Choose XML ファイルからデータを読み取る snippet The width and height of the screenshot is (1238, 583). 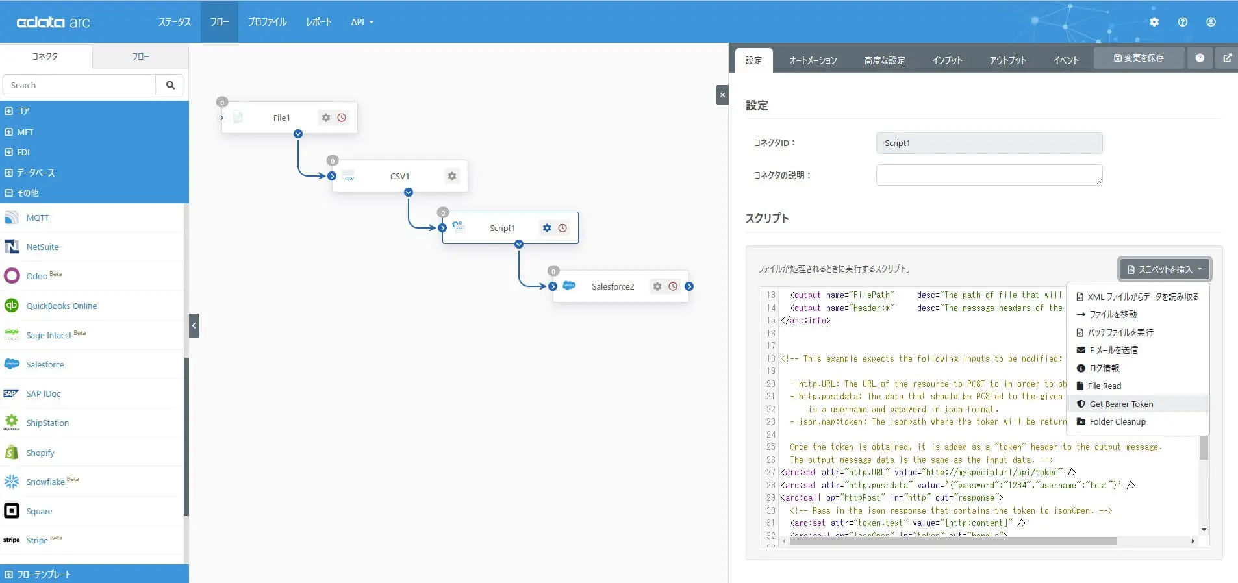pyautogui.click(x=1138, y=297)
